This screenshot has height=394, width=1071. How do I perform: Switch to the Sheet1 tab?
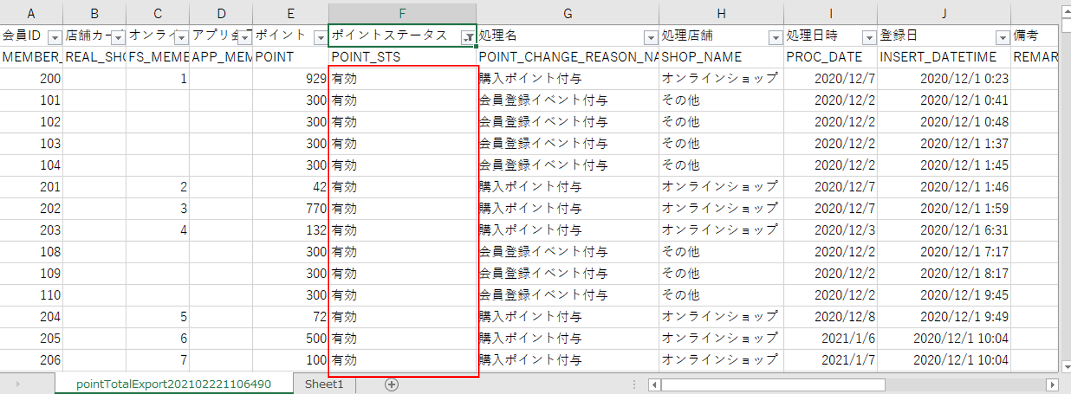coord(324,384)
